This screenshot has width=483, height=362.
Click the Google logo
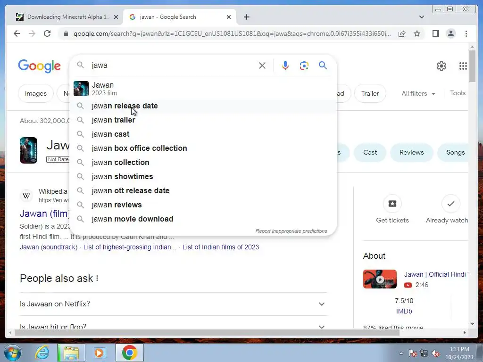coord(40,66)
